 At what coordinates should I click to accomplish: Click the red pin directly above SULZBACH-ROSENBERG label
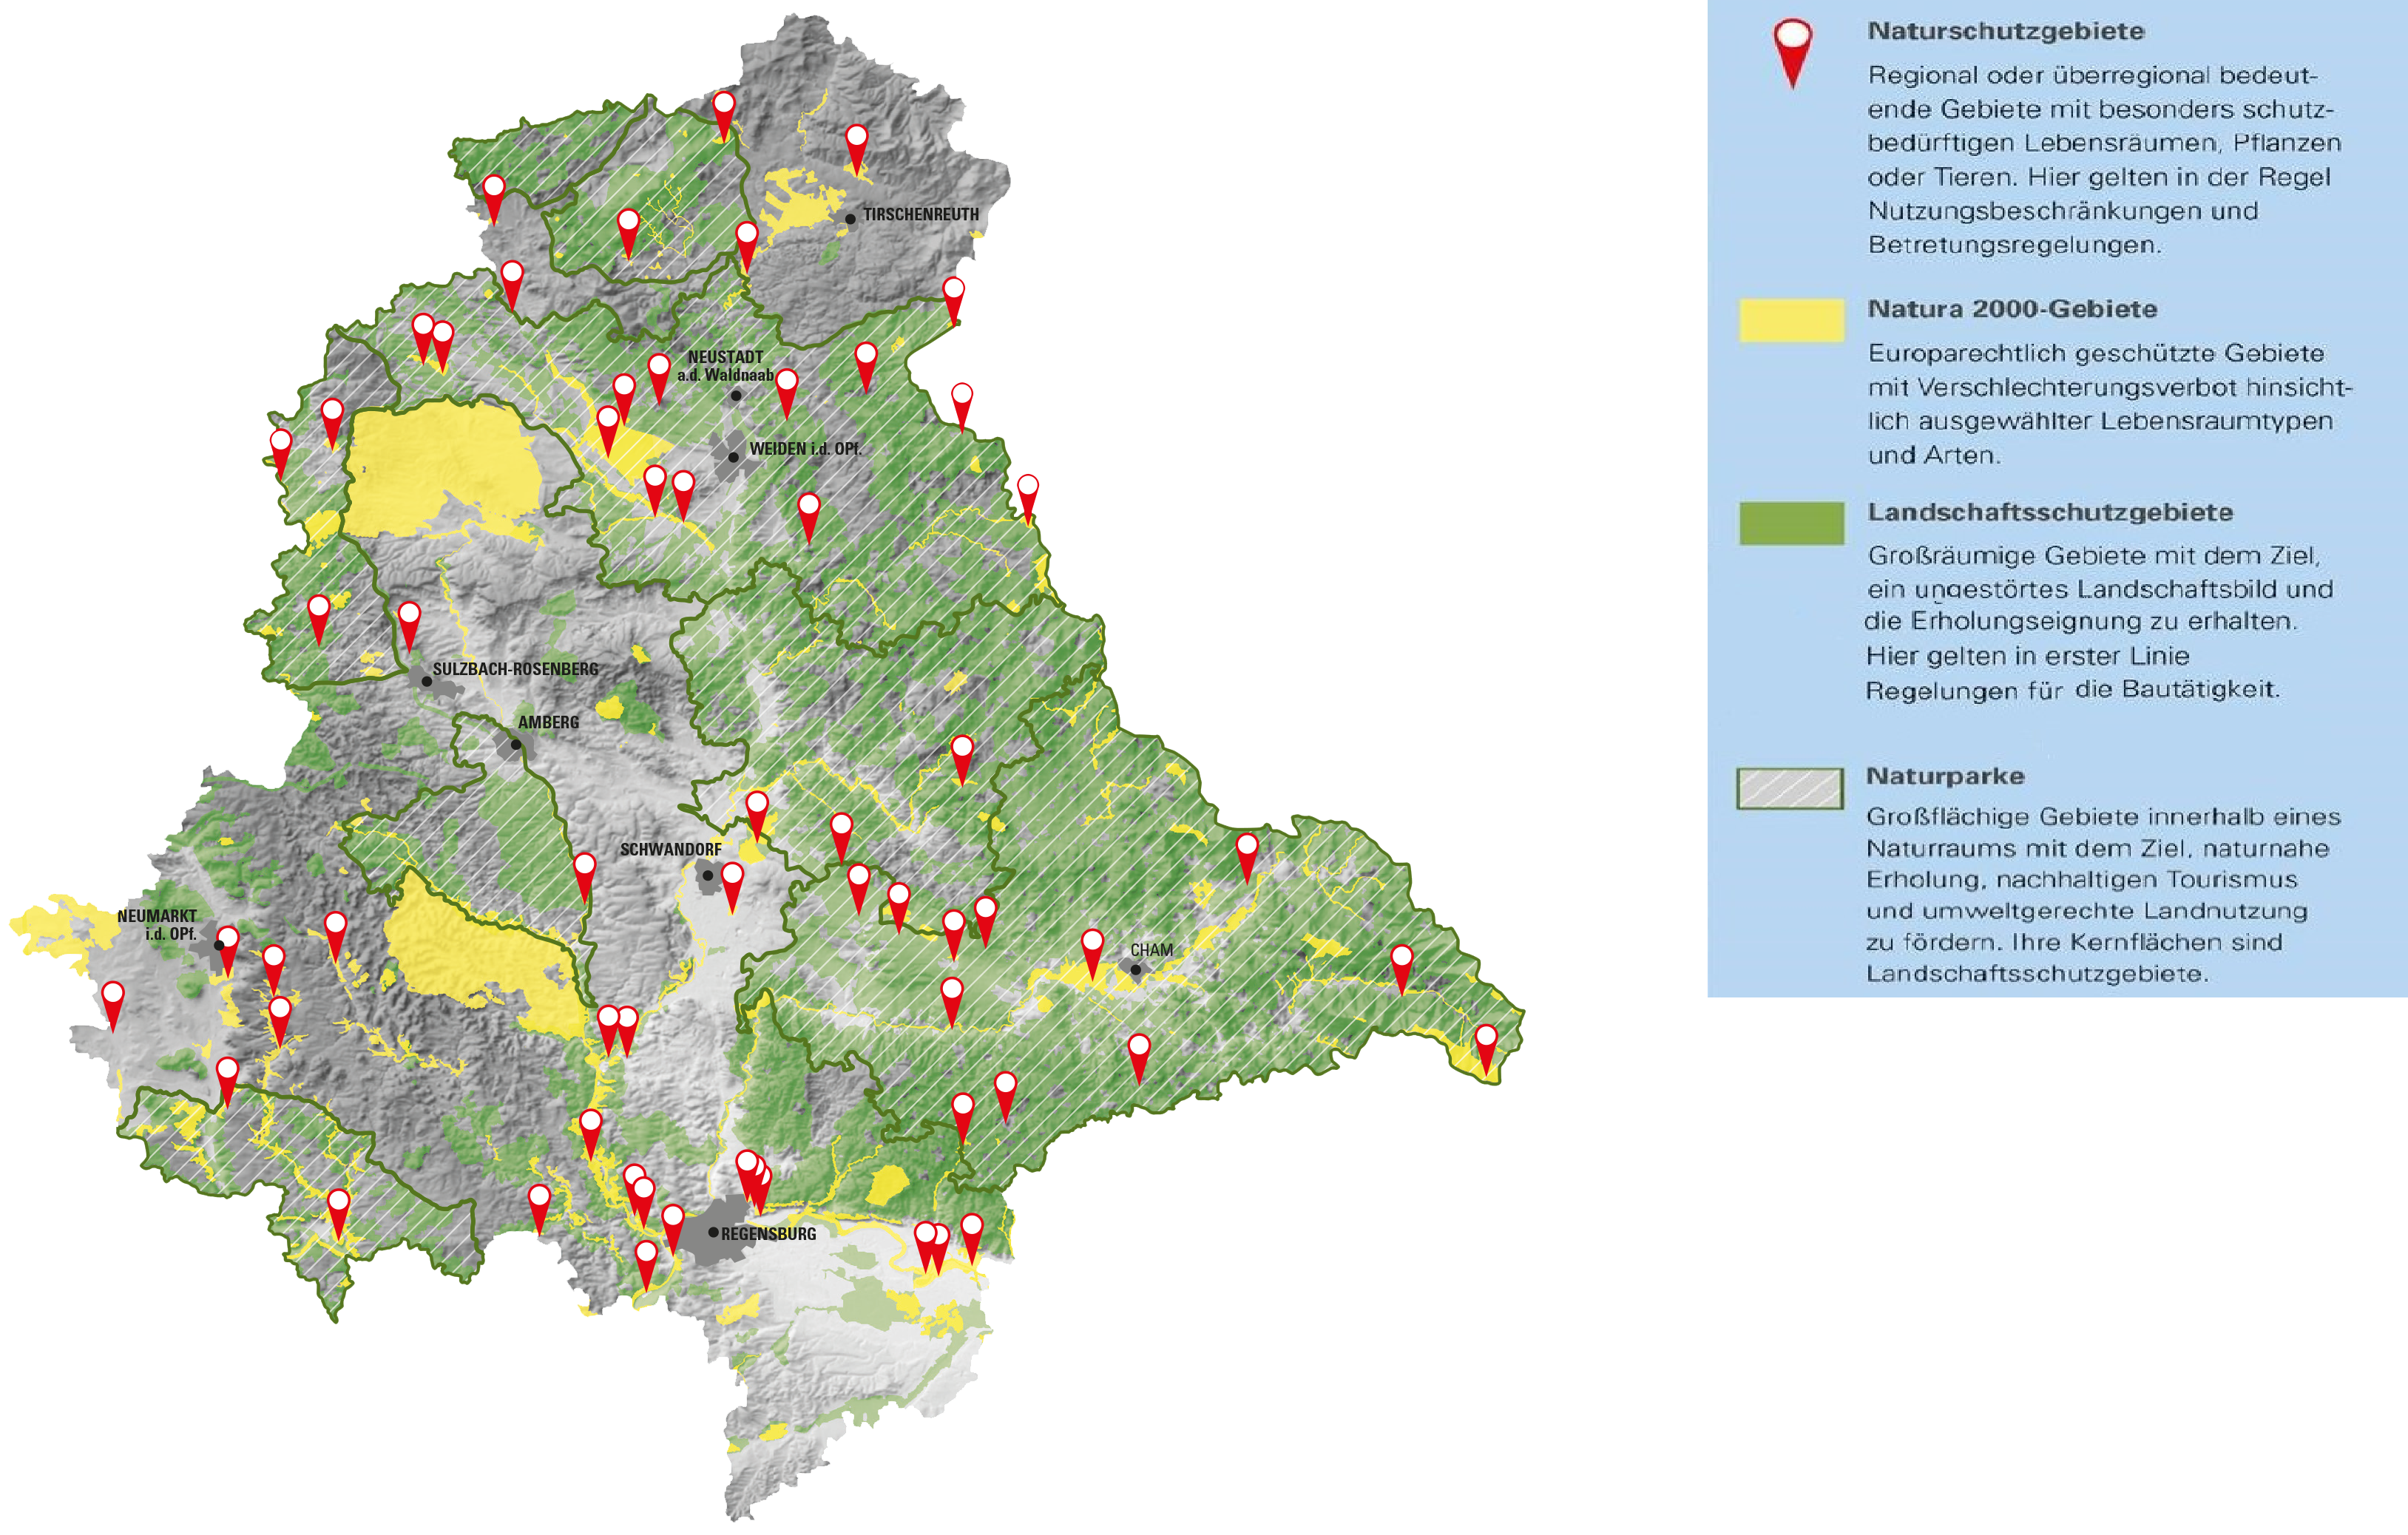(x=409, y=627)
